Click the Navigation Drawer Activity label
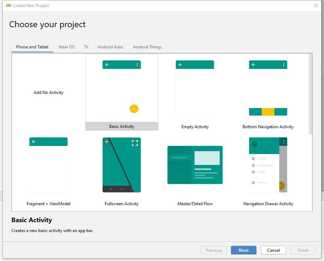324x261 pixels. [268, 204]
